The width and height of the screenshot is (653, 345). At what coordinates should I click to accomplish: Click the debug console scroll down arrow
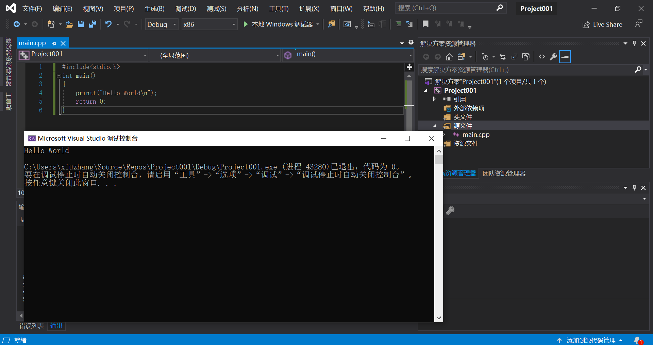tap(439, 318)
